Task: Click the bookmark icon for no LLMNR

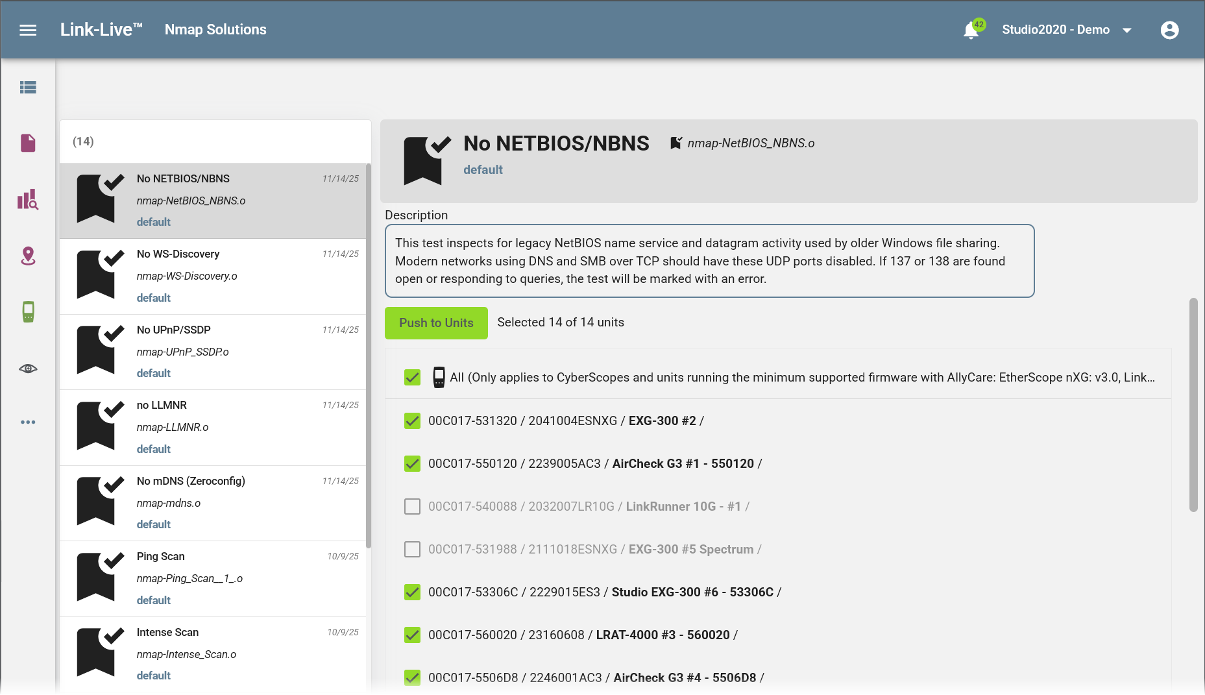Action: point(100,426)
